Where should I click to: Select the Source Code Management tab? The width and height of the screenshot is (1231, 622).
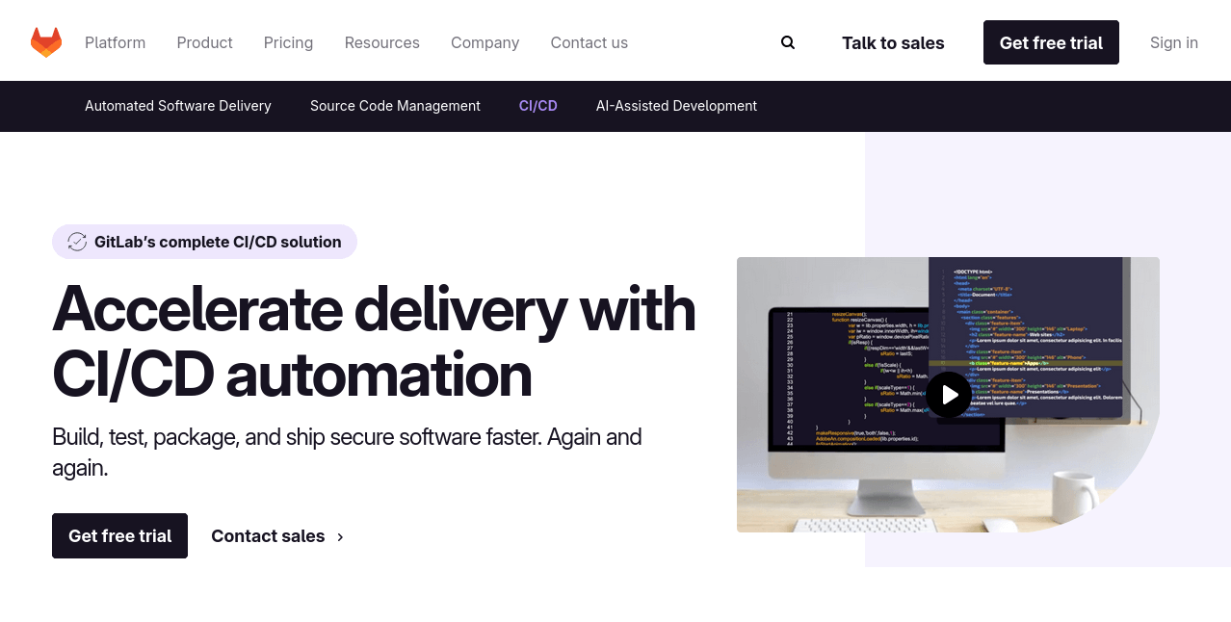point(395,106)
